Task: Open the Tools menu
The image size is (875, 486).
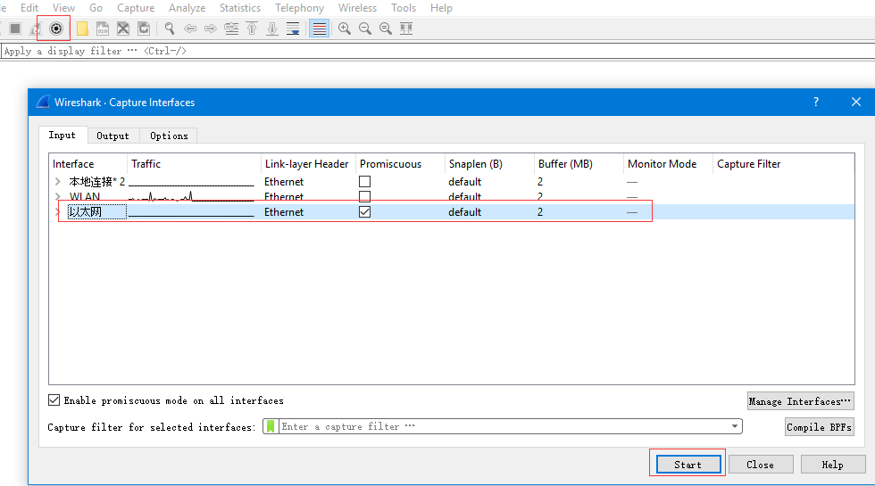Action: 404,8
